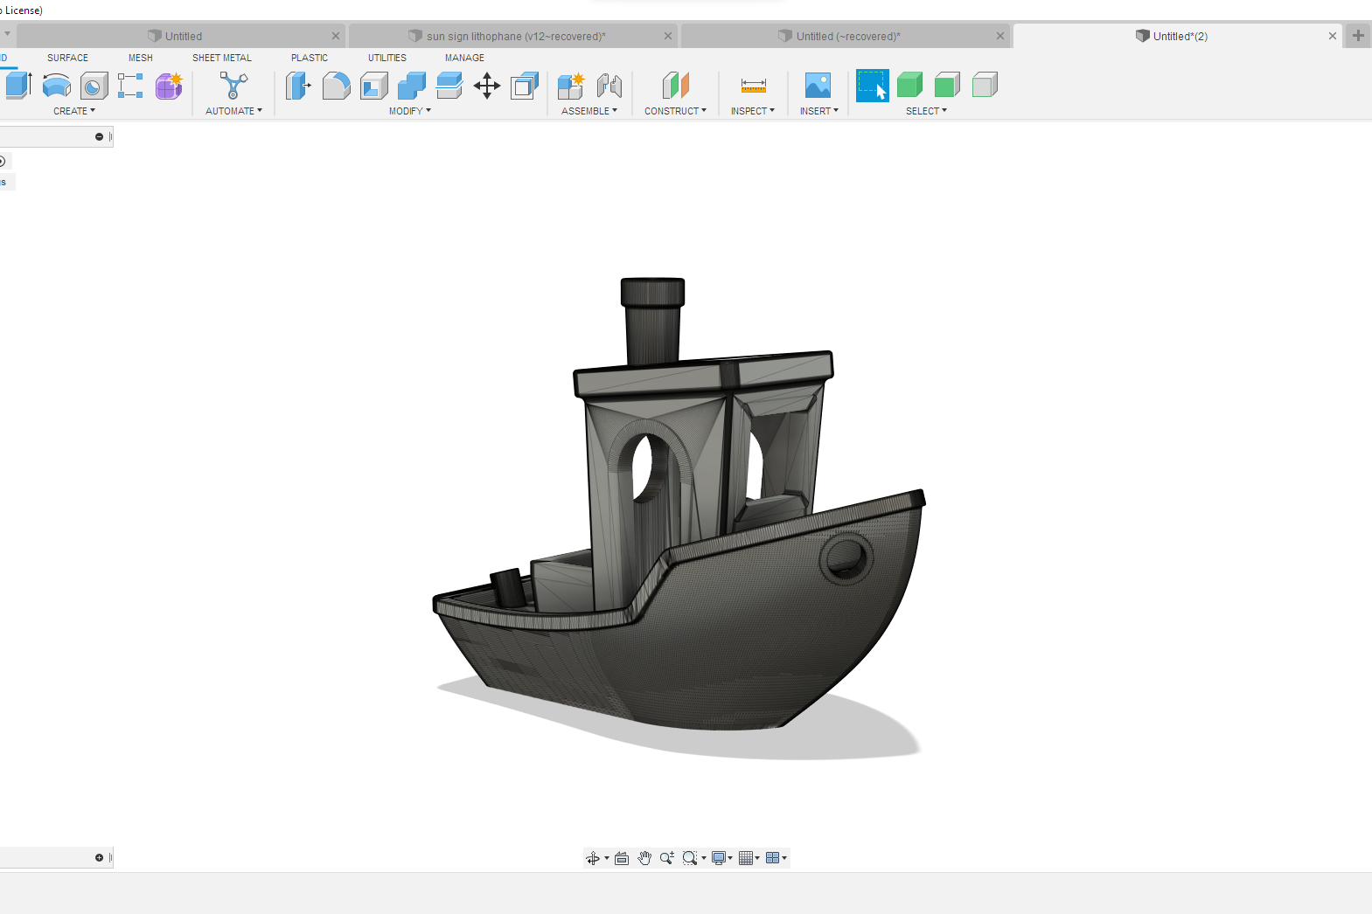Close the Untitled (~recovered) tab
Screen dimensions: 1372x914
click(x=1000, y=36)
